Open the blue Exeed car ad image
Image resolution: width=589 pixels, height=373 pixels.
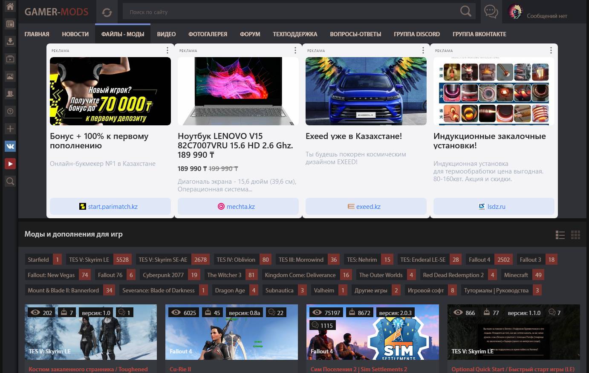(x=366, y=91)
